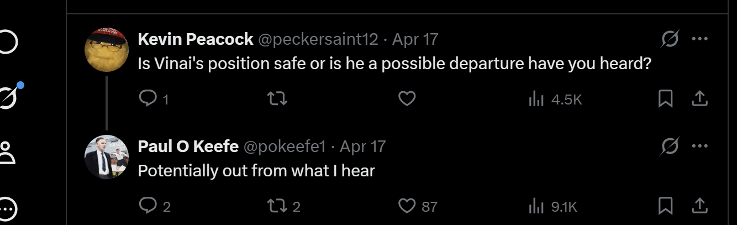The width and height of the screenshot is (737, 225).
Task: Share Paul O Keefe's reply
Action: point(699,206)
